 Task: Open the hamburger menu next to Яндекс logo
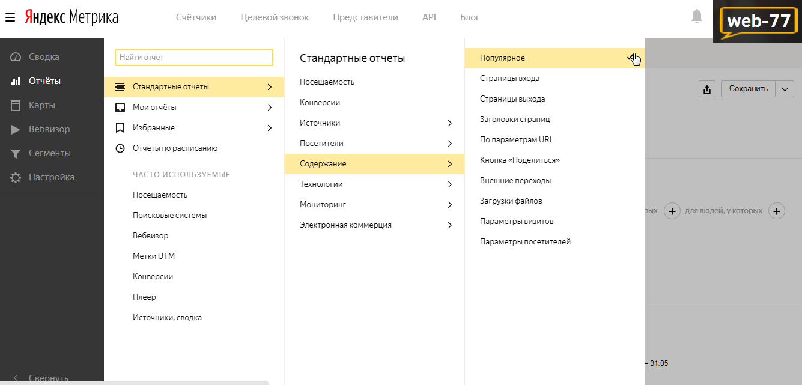pyautogui.click(x=10, y=17)
